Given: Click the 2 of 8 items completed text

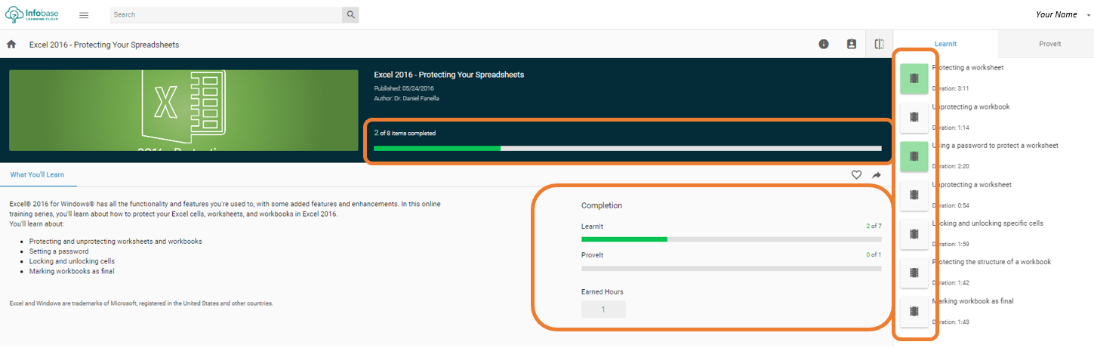Looking at the screenshot, I should coord(405,133).
